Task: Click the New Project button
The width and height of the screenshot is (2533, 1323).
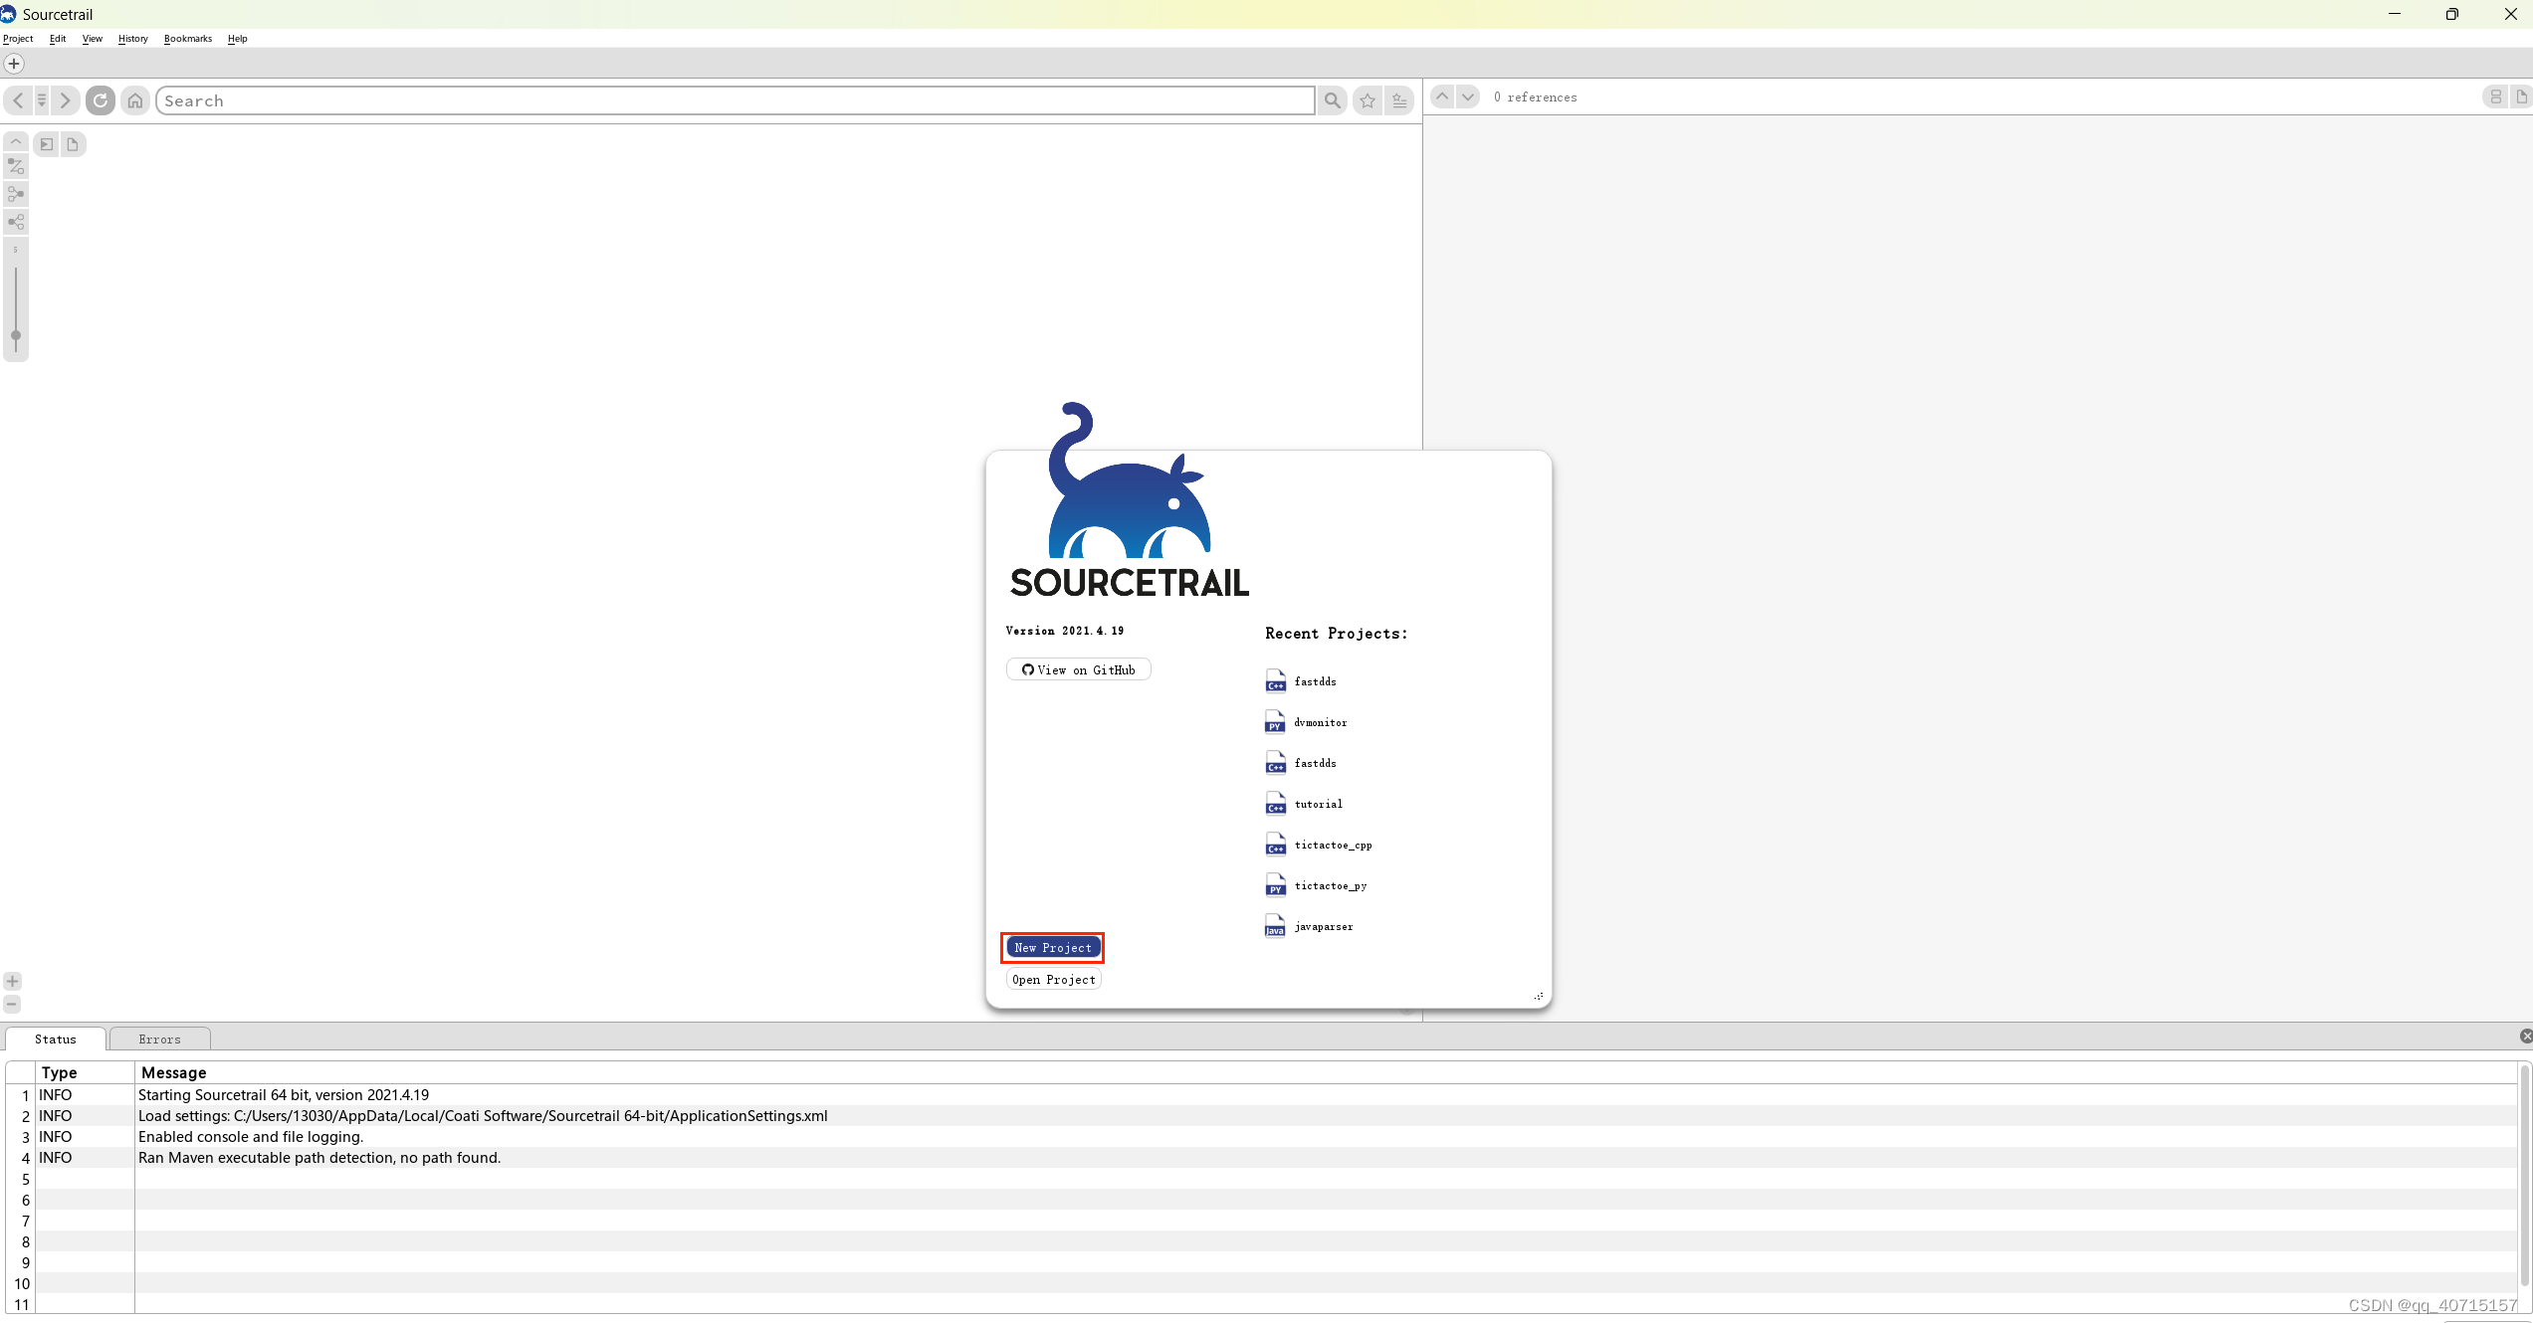Action: (x=1052, y=948)
